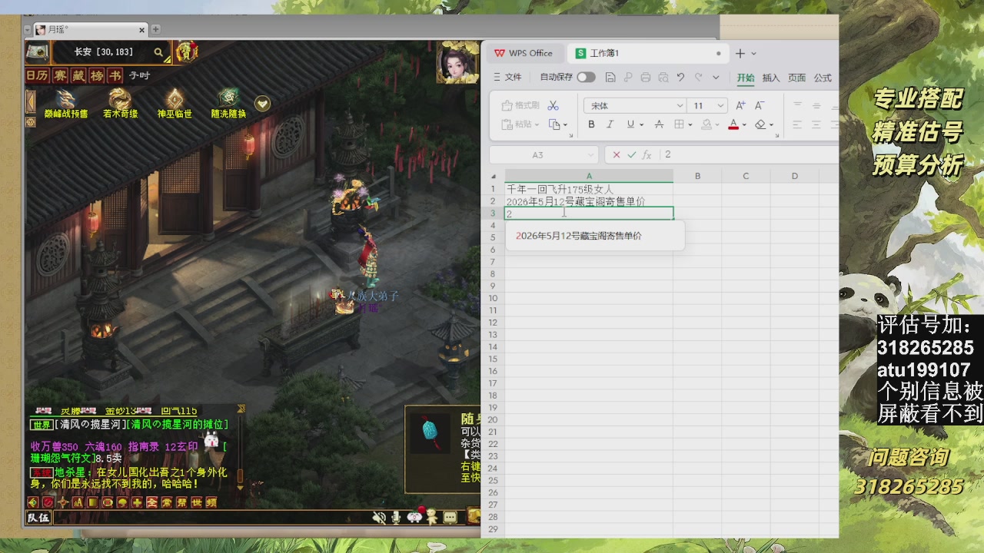The height and width of the screenshot is (553, 984).
Task: Switch the 队伍 chat channel selector
Action: pyautogui.click(x=38, y=518)
